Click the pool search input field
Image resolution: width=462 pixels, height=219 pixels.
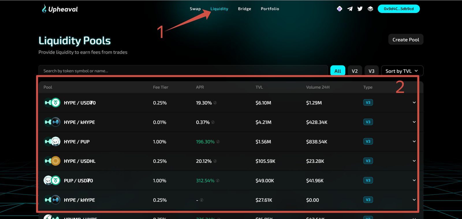(183, 71)
